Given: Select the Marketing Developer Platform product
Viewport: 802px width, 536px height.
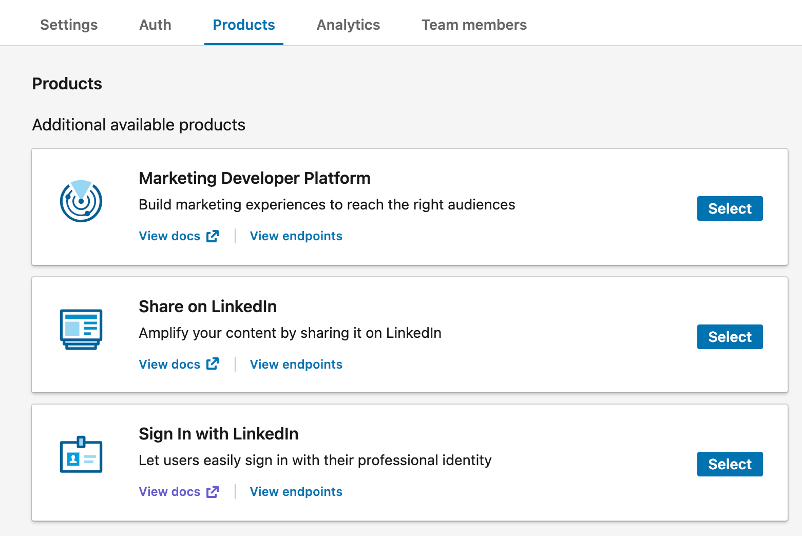Looking at the screenshot, I should [x=730, y=208].
